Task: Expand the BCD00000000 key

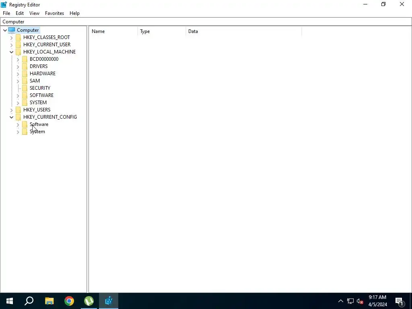Action: pos(18,60)
